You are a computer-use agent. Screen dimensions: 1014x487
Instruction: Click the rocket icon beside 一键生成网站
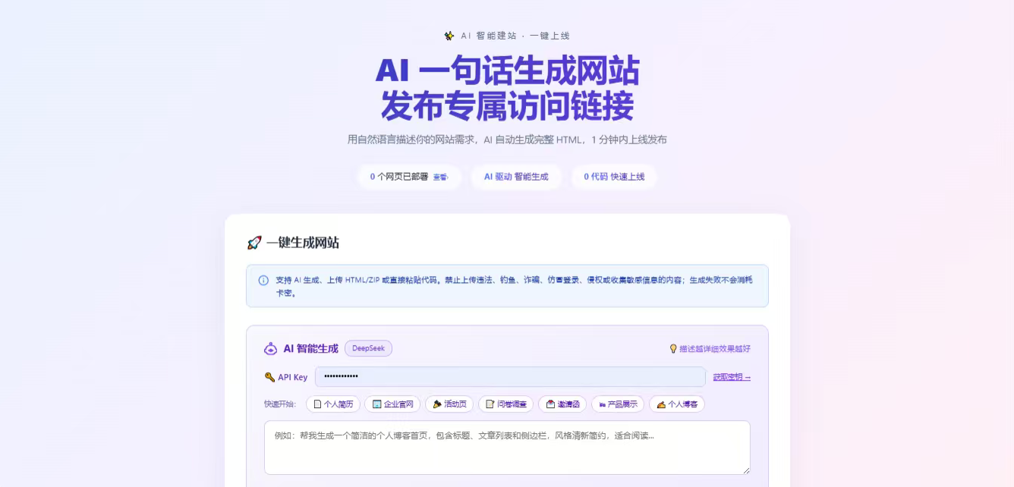point(254,243)
